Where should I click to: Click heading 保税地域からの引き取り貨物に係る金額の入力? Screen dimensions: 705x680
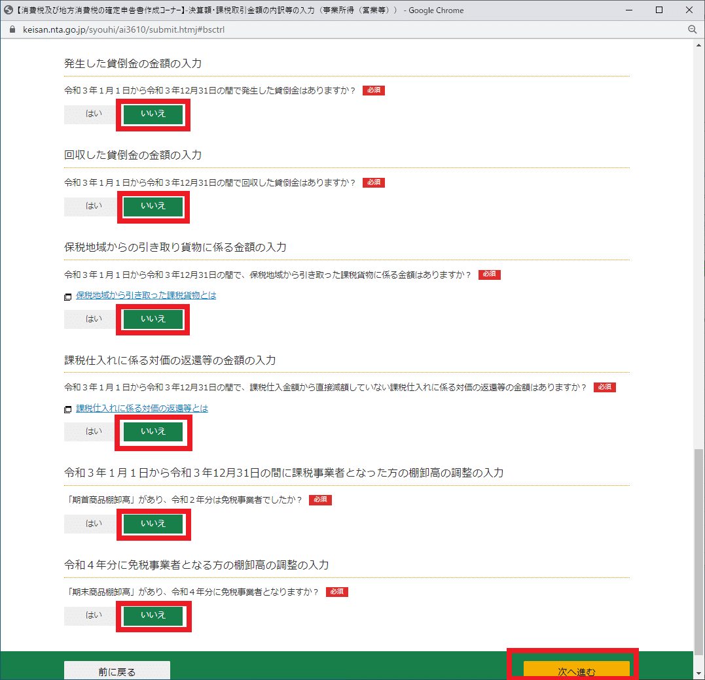coord(175,247)
